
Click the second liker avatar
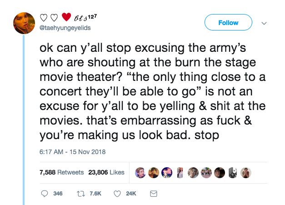(154, 173)
